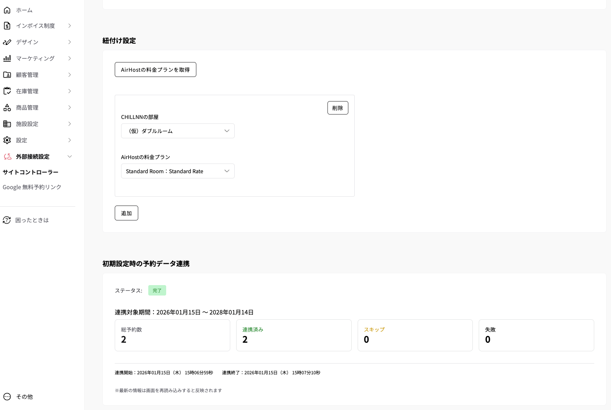This screenshot has height=410, width=611.
Task: Click the settings gear icon
Action: 7,140
